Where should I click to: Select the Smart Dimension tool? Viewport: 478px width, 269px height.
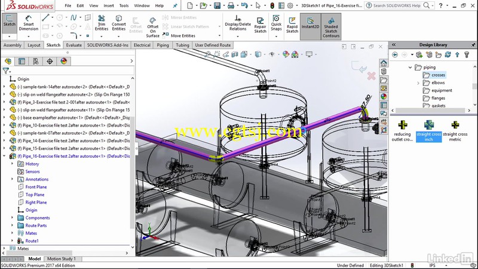click(28, 23)
